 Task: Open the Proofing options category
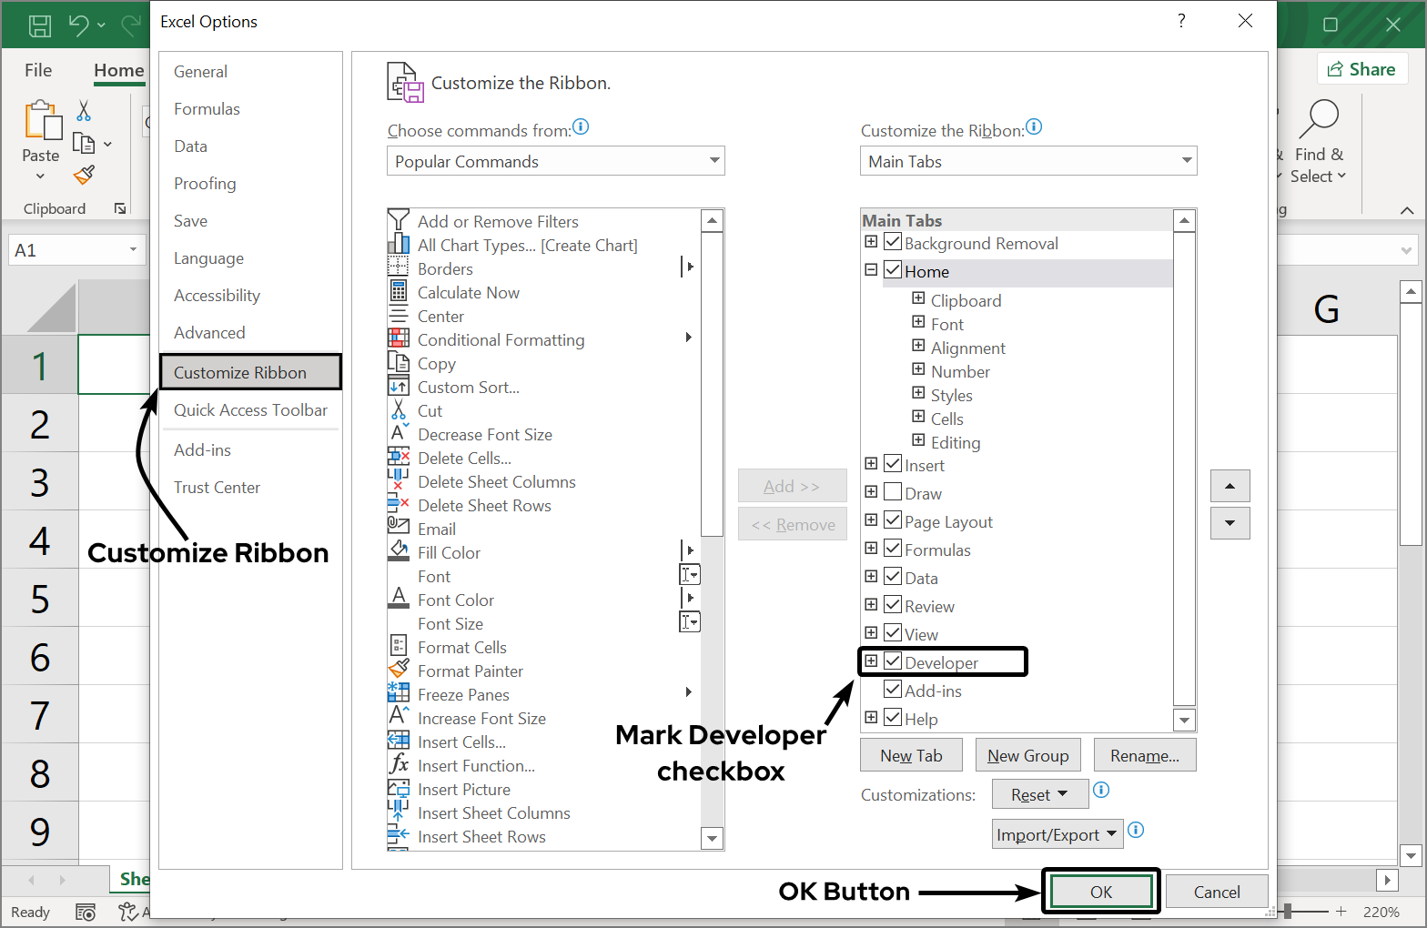[x=250, y=184]
